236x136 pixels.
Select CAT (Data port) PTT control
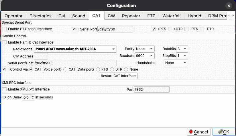point(65,69)
